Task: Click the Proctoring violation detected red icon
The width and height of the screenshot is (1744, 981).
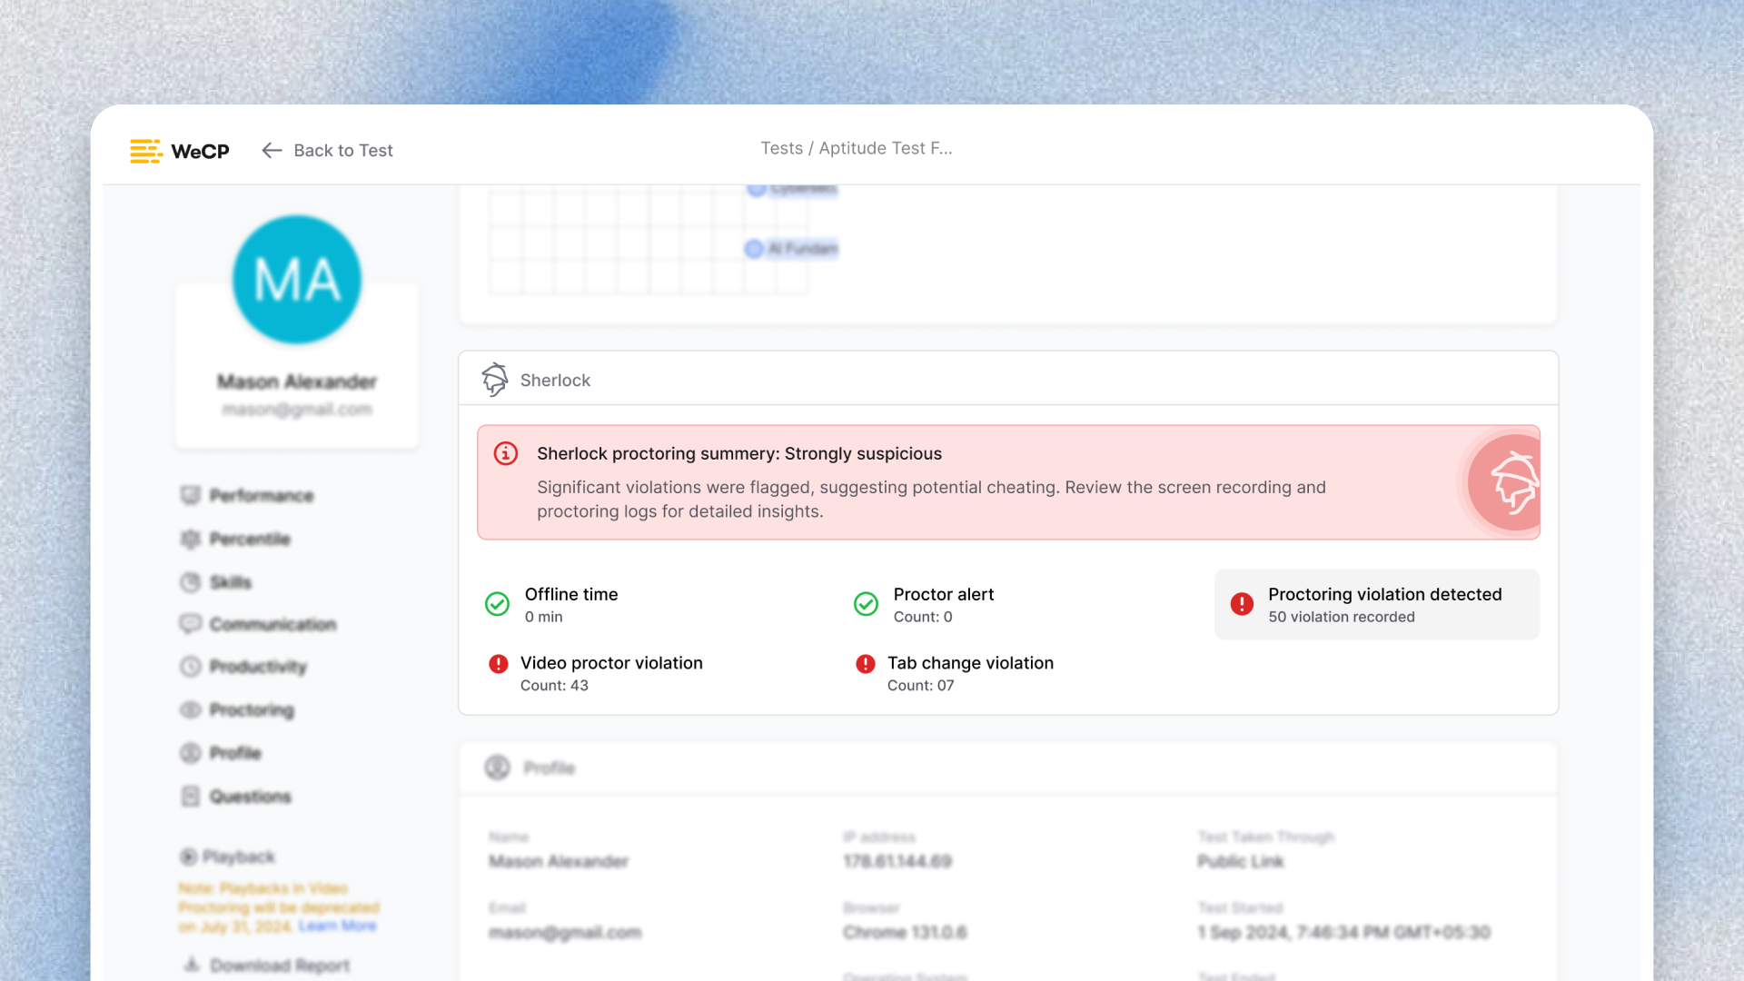Action: [1242, 604]
